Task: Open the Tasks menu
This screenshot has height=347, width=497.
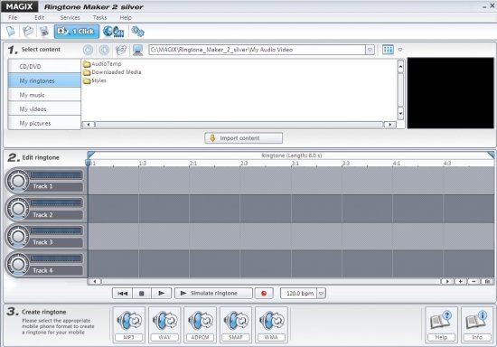Action: (99, 17)
